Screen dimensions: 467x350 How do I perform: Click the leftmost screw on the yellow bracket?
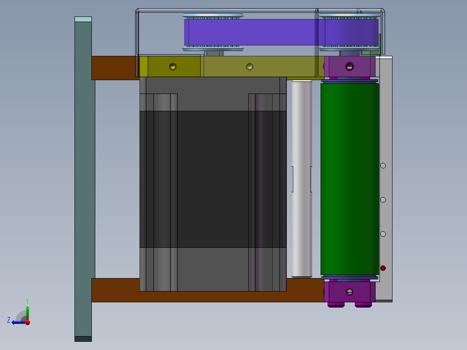[x=173, y=67]
